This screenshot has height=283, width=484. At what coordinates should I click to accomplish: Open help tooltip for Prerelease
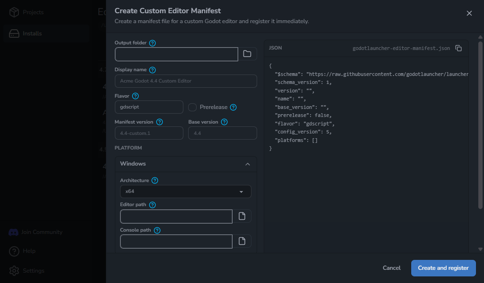click(x=233, y=107)
